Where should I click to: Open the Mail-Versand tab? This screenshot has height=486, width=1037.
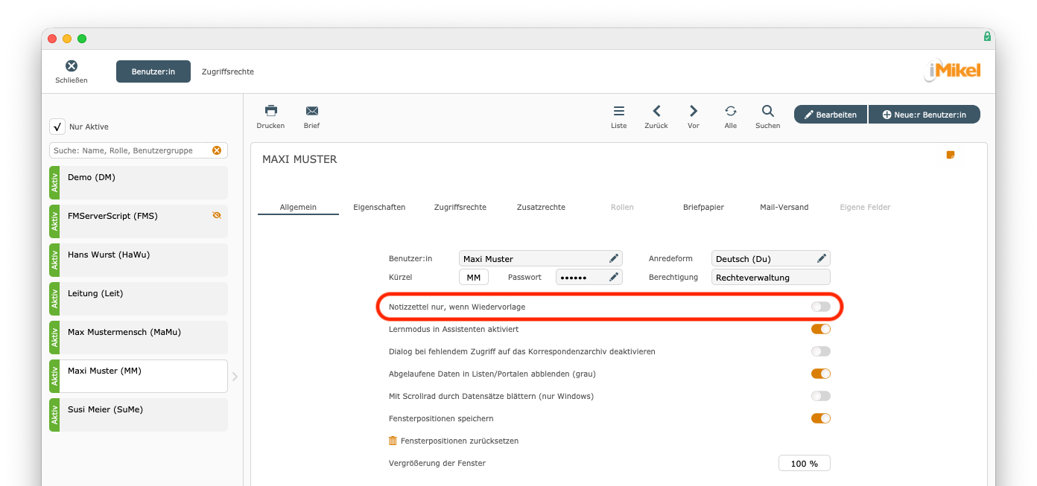(784, 207)
